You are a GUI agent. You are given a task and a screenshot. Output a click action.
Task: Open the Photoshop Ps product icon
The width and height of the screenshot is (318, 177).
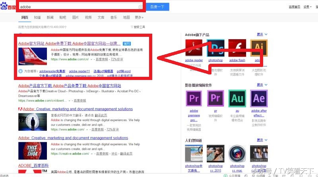pos(215,48)
